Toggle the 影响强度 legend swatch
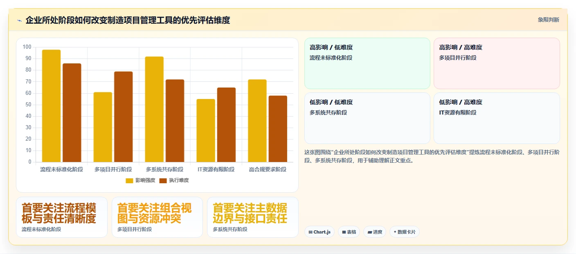The image size is (576, 254). tap(129, 180)
